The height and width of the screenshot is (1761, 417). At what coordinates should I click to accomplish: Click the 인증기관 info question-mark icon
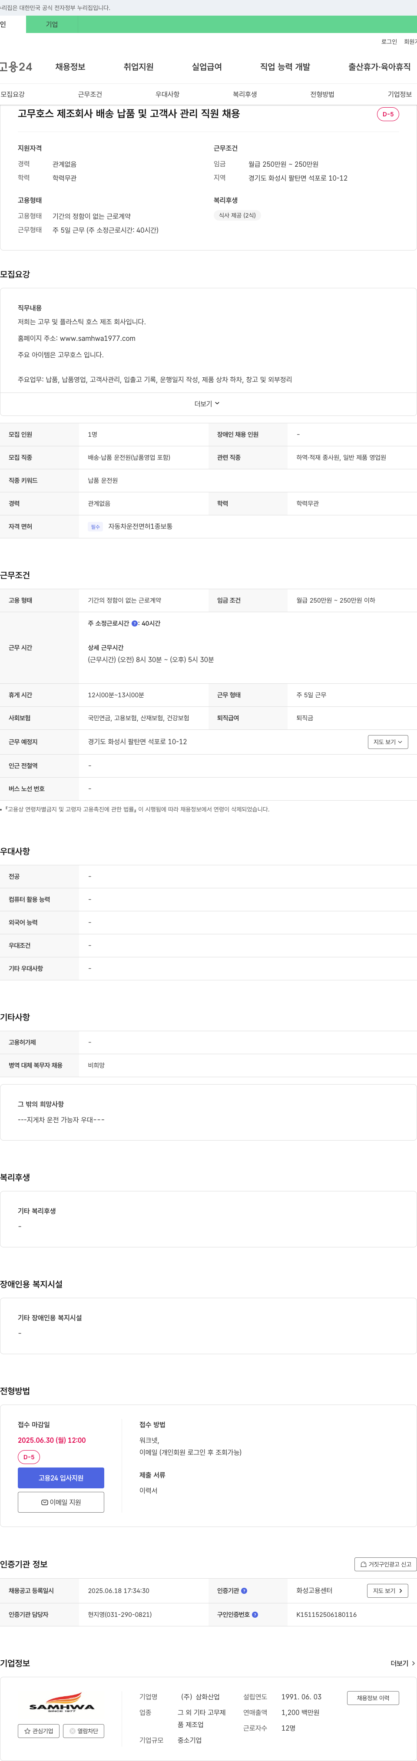(x=244, y=1591)
